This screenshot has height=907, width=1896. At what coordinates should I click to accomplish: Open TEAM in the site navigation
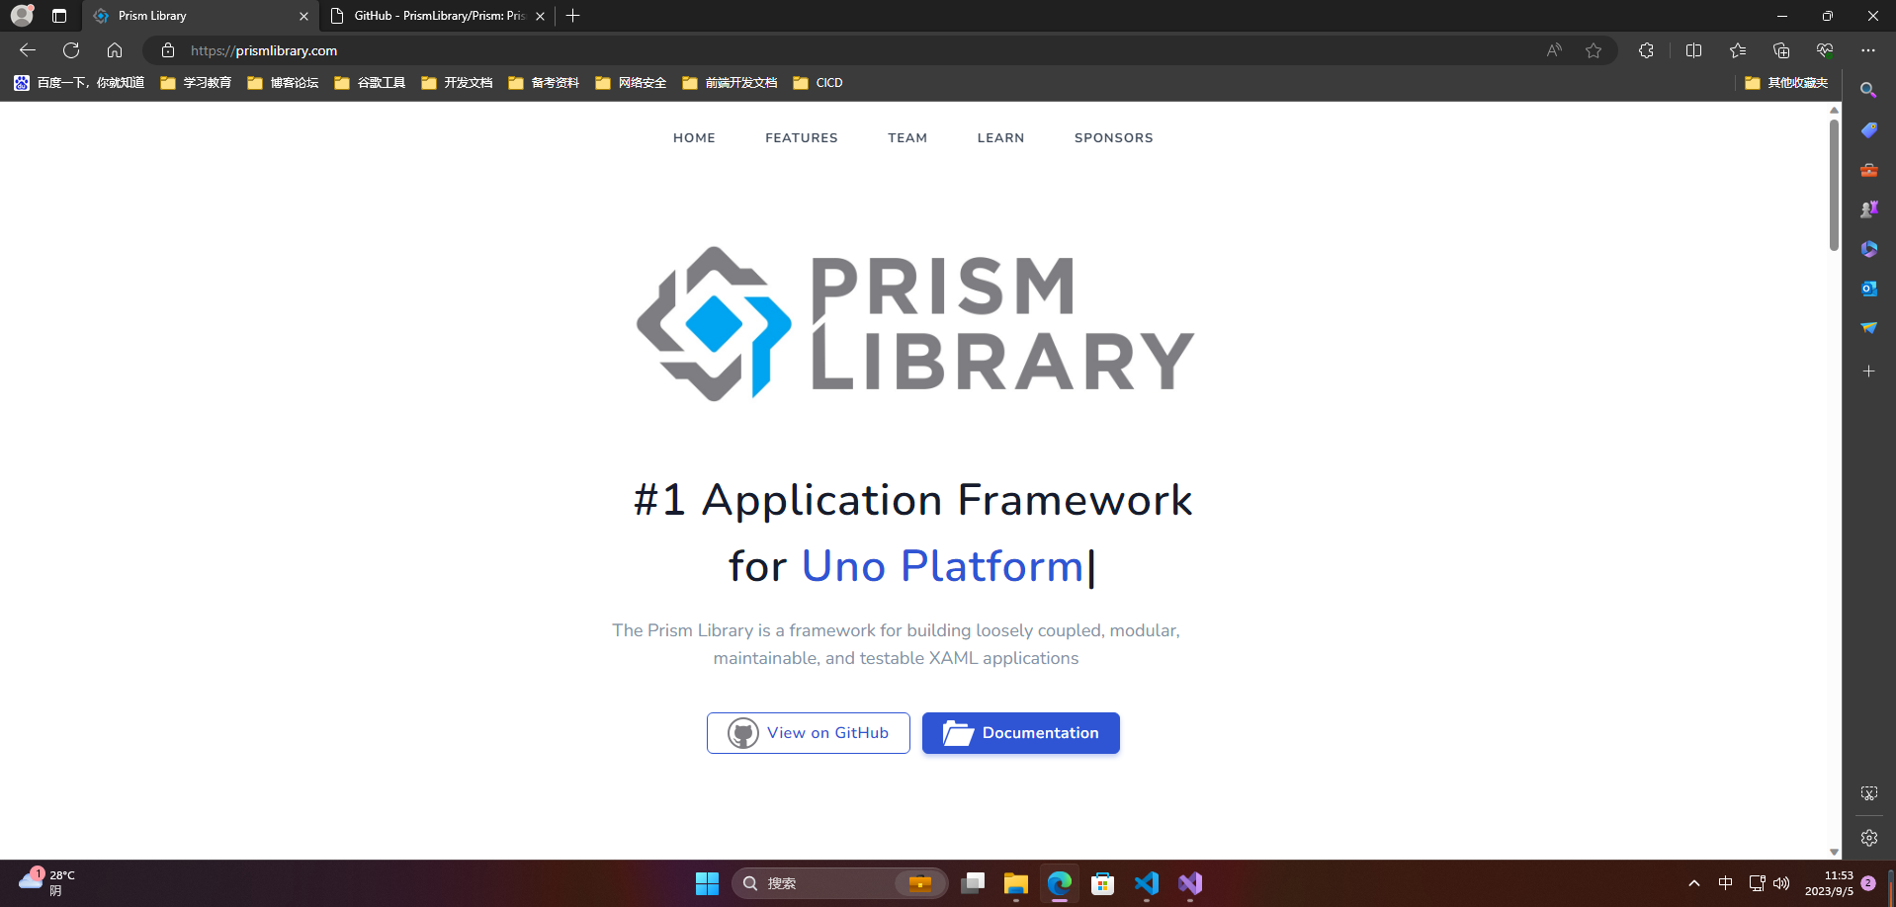click(x=907, y=138)
